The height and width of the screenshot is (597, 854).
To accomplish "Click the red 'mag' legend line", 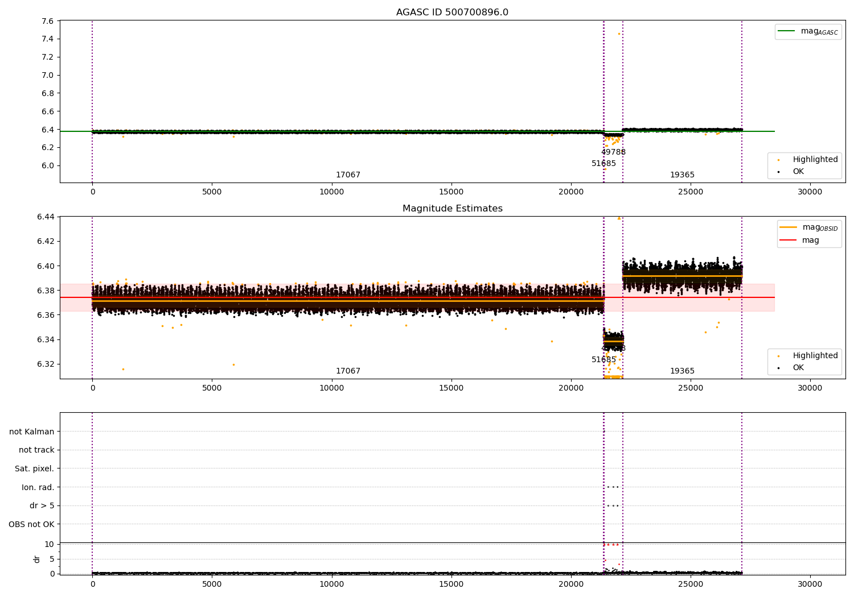I will [788, 240].
